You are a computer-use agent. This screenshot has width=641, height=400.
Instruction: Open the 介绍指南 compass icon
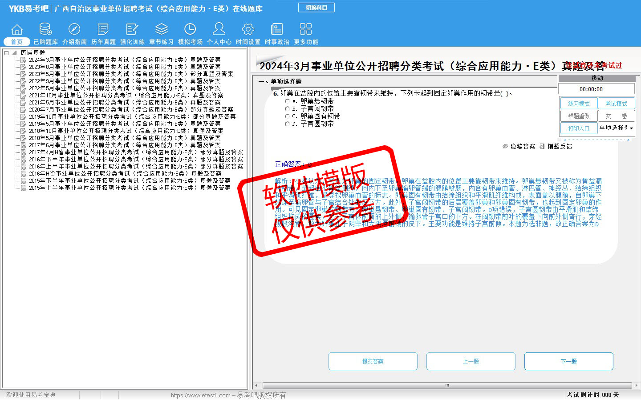pyautogui.click(x=74, y=30)
